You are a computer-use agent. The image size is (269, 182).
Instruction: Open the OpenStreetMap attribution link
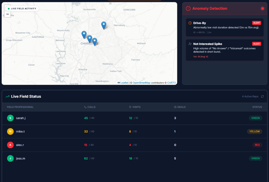tap(142, 82)
